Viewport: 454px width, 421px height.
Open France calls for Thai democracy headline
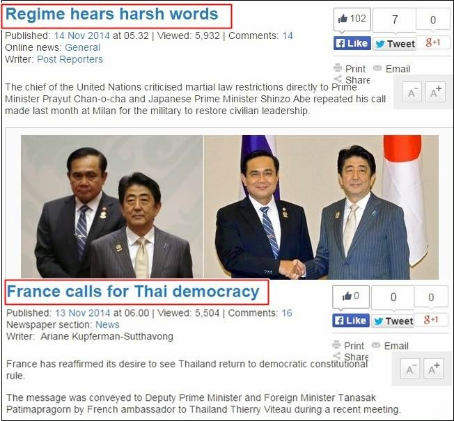pyautogui.click(x=133, y=292)
